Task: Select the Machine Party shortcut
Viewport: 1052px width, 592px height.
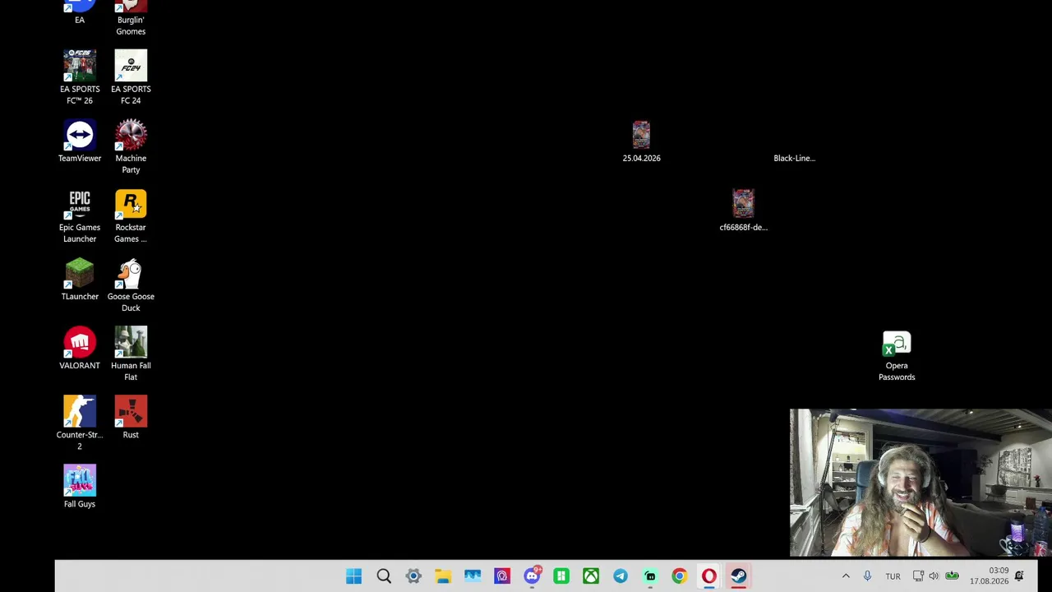Action: click(x=131, y=146)
